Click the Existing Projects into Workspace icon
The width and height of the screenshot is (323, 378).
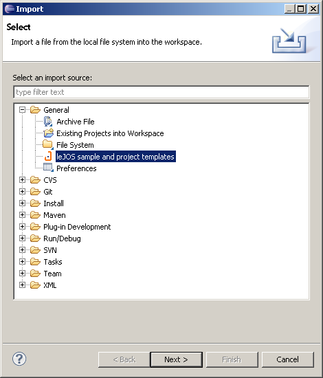[48, 133]
